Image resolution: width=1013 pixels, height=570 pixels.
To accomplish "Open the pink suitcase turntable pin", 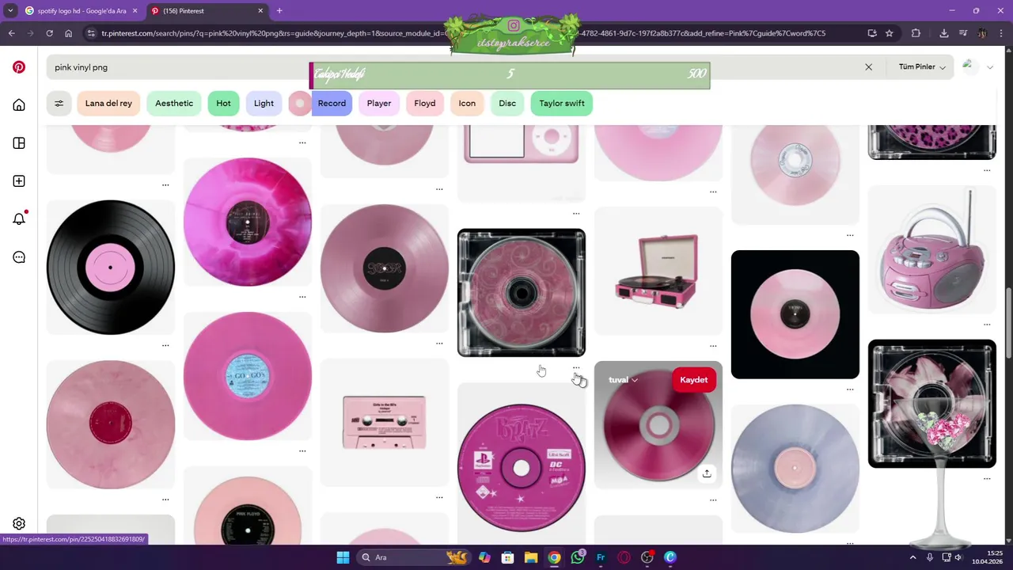I will click(658, 272).
